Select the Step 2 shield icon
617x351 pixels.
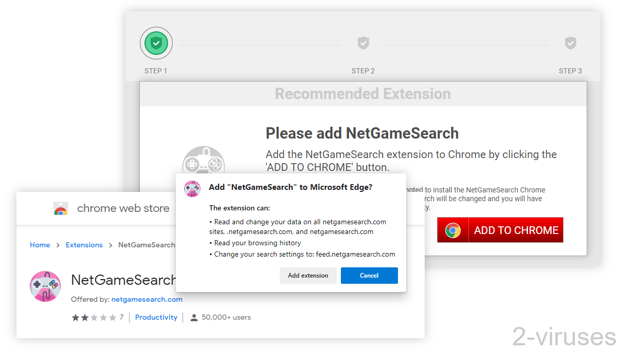364,43
